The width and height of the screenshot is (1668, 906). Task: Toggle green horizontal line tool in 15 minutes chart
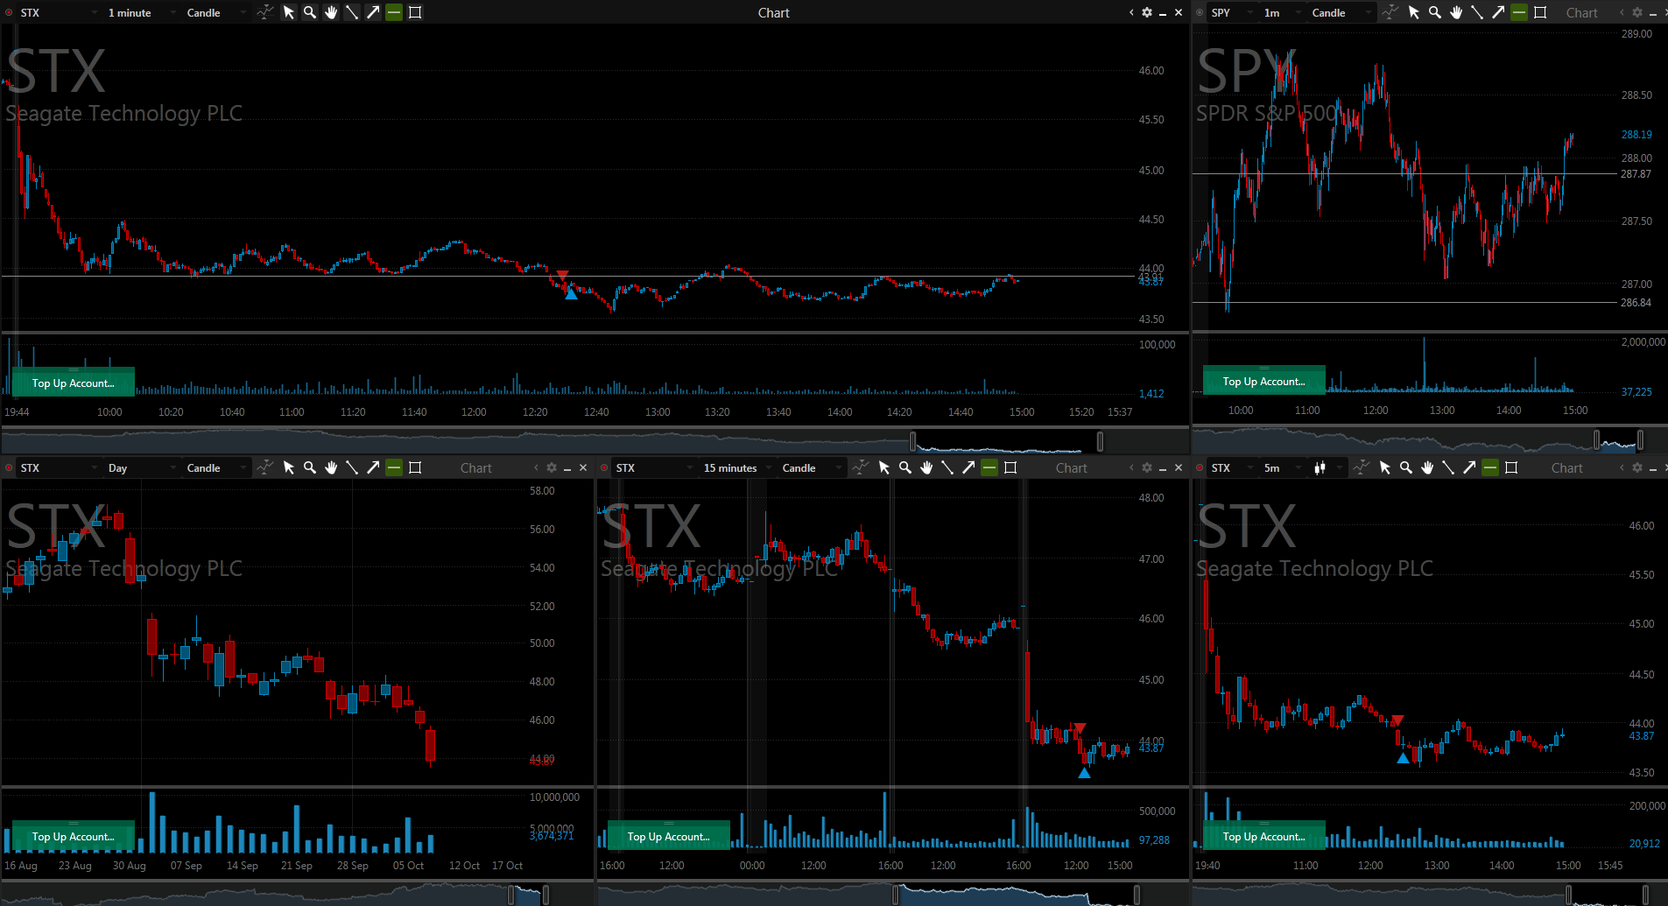(989, 467)
